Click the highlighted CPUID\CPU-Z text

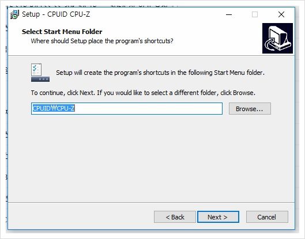pos(54,108)
